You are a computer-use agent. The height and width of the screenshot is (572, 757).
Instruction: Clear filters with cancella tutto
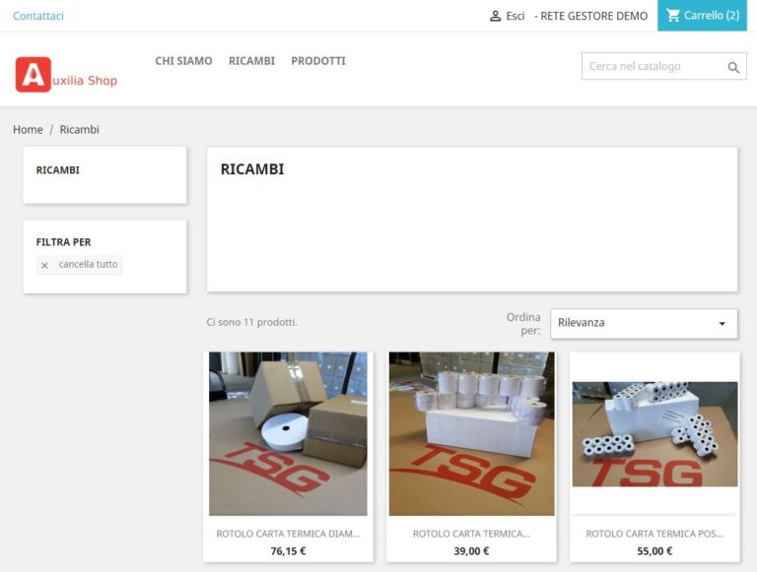pos(89,264)
